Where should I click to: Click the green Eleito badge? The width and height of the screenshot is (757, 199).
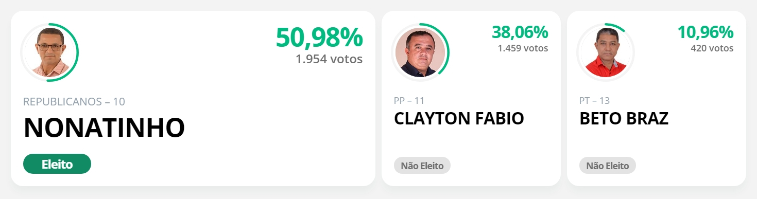[x=57, y=164]
